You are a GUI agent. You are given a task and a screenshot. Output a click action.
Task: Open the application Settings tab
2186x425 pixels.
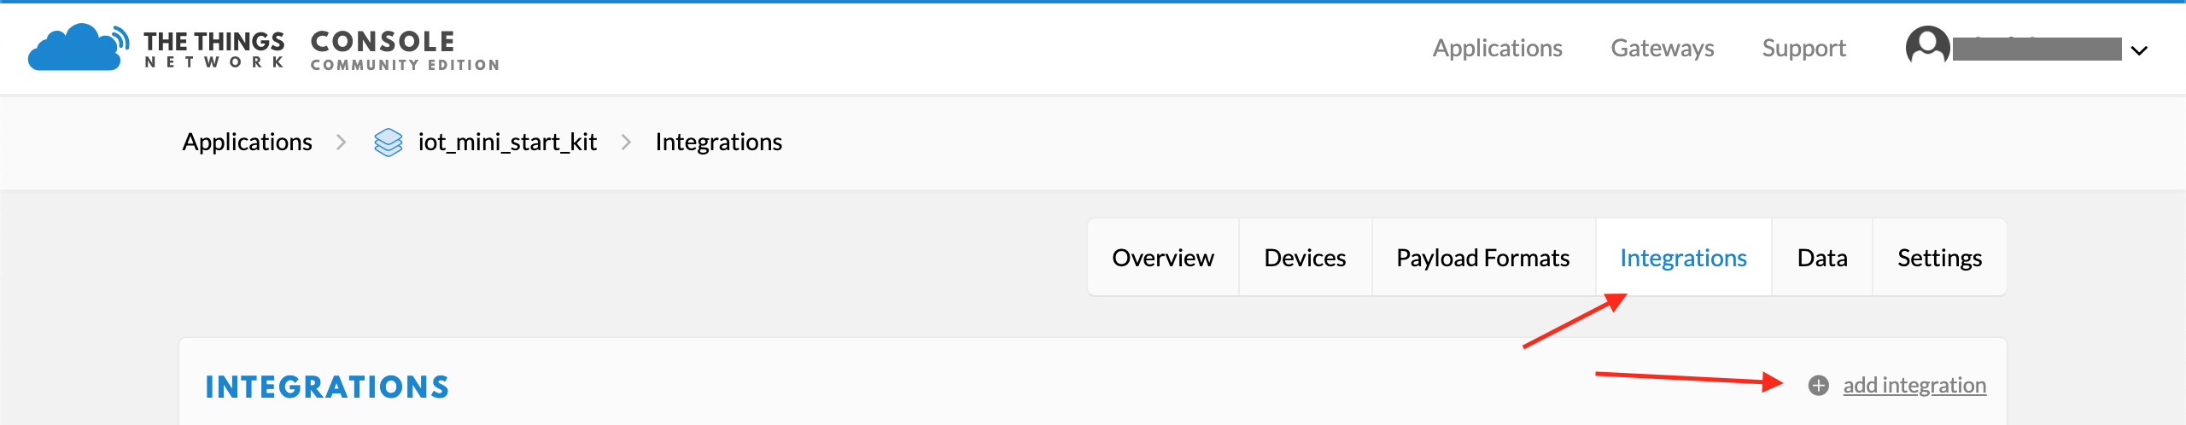(1939, 258)
